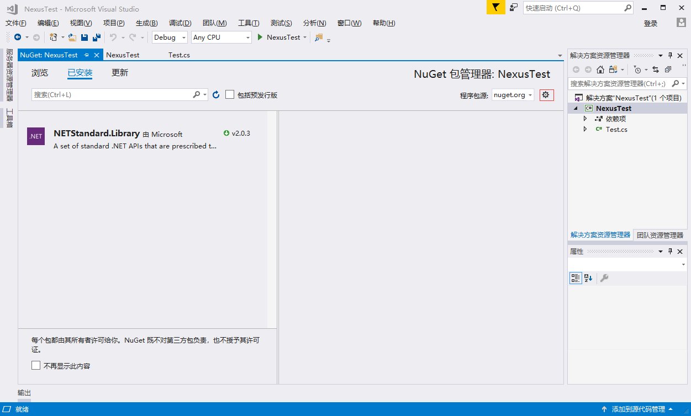Image resolution: width=691 pixels, height=416 pixels.
Task: Switch to the 团队资源管理器 panel tab
Action: [660, 235]
